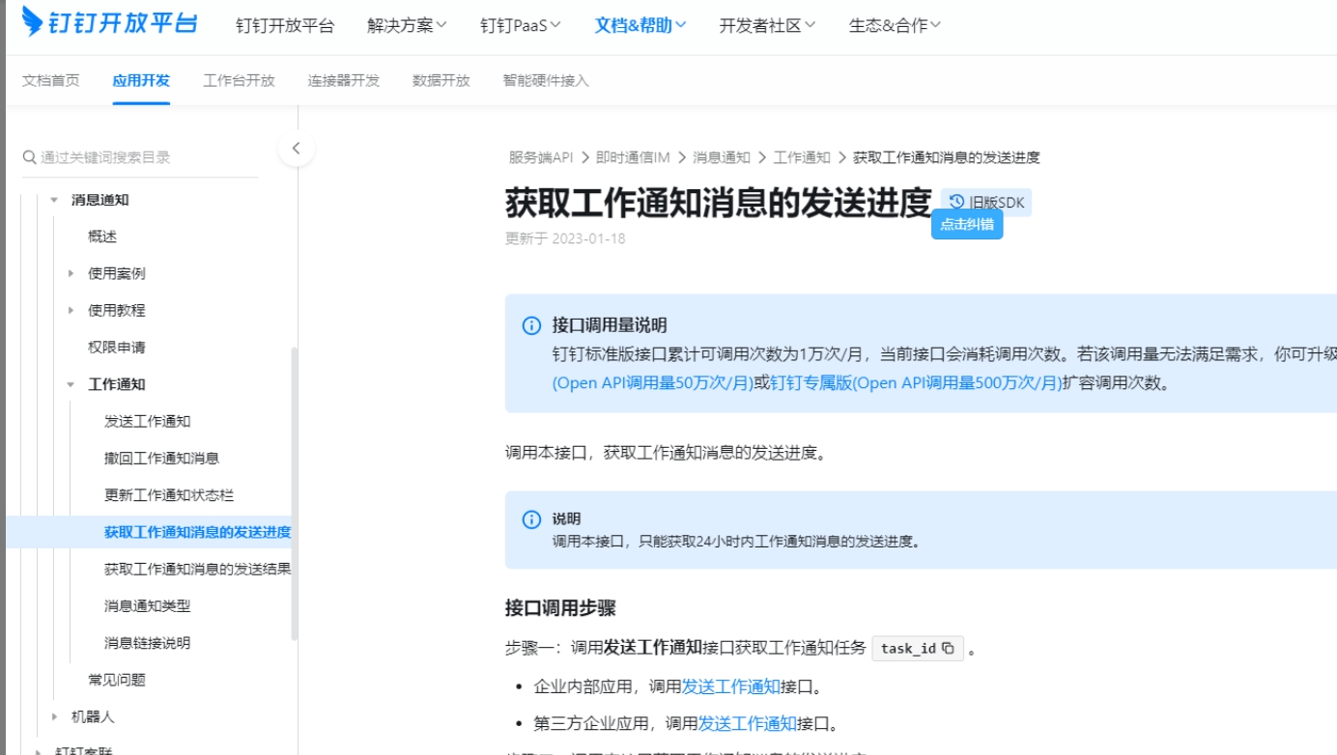Expand the 机器人 tree node
Viewport: 1337px width, 755px height.
(54, 716)
